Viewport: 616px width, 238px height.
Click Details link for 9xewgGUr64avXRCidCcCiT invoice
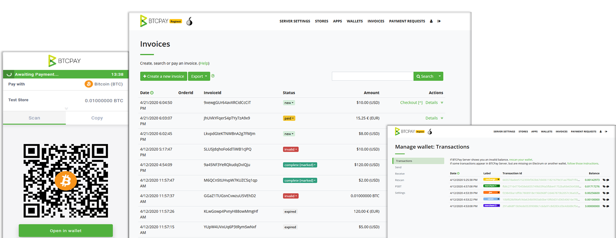click(432, 103)
